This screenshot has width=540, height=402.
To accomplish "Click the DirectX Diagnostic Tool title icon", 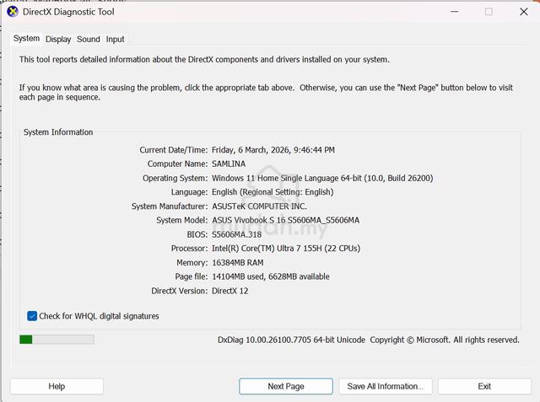I will [x=13, y=12].
